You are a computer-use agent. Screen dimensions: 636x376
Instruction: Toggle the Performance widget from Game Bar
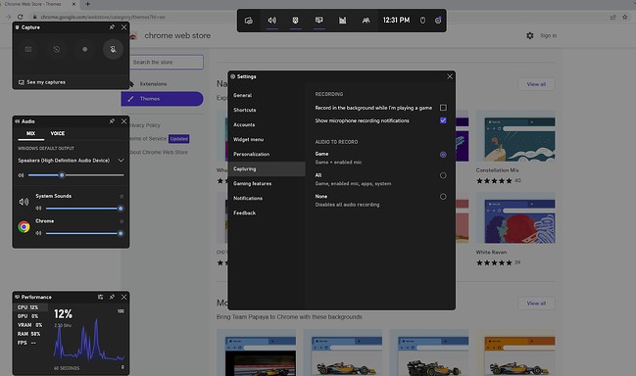(x=318, y=21)
